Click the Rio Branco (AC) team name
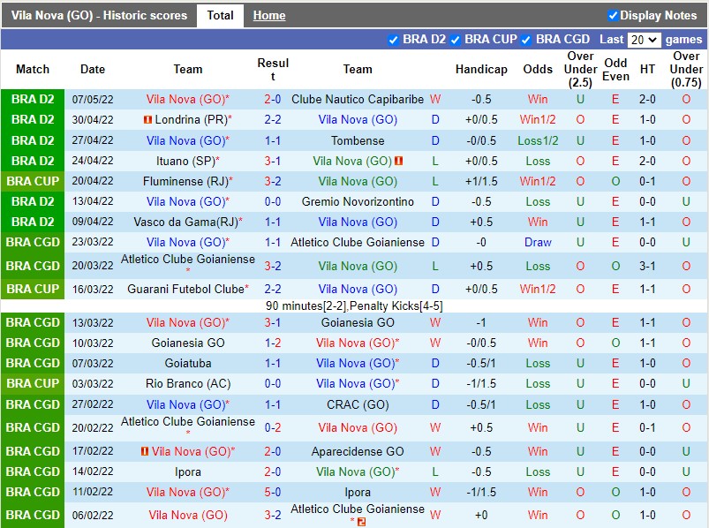Image resolution: width=709 pixels, height=528 pixels. 187,383
